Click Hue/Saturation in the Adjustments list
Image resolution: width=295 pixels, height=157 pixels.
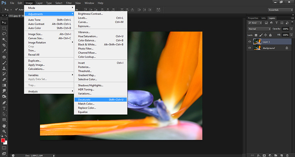coord(88,36)
